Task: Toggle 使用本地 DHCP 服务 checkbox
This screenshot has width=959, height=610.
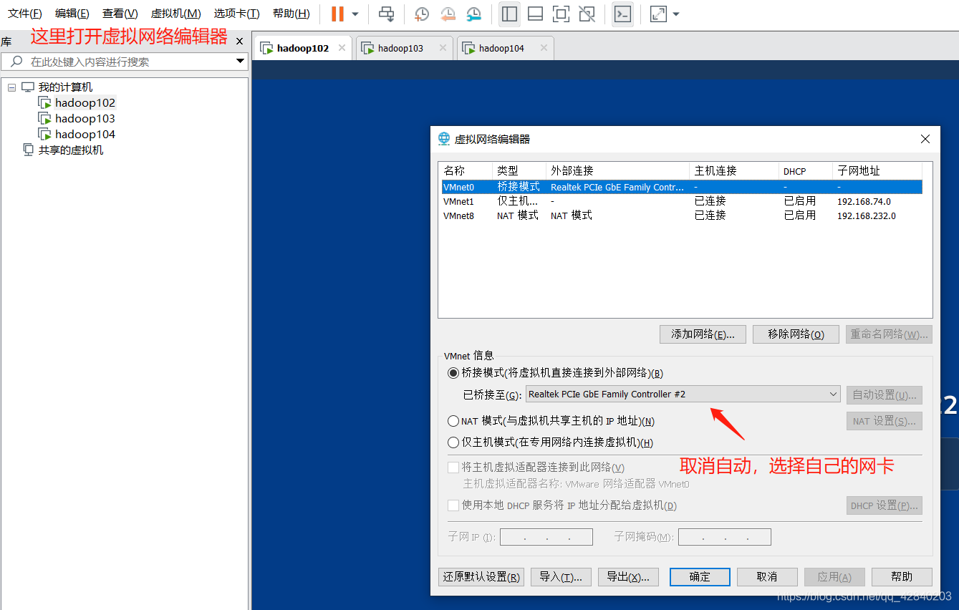Action: click(x=453, y=505)
